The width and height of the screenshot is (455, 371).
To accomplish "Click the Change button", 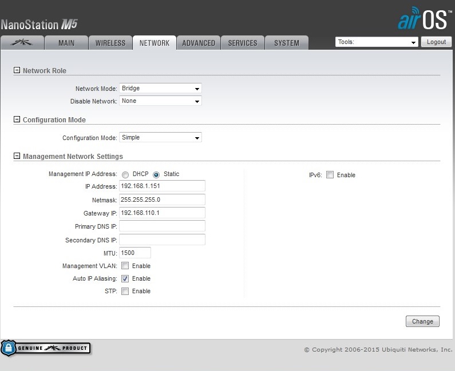I will click(422, 321).
